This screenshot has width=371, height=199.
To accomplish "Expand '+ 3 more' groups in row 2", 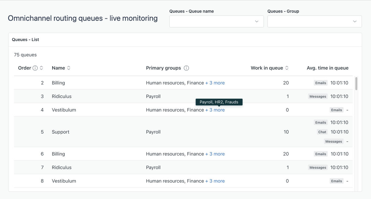I will [215, 83].
